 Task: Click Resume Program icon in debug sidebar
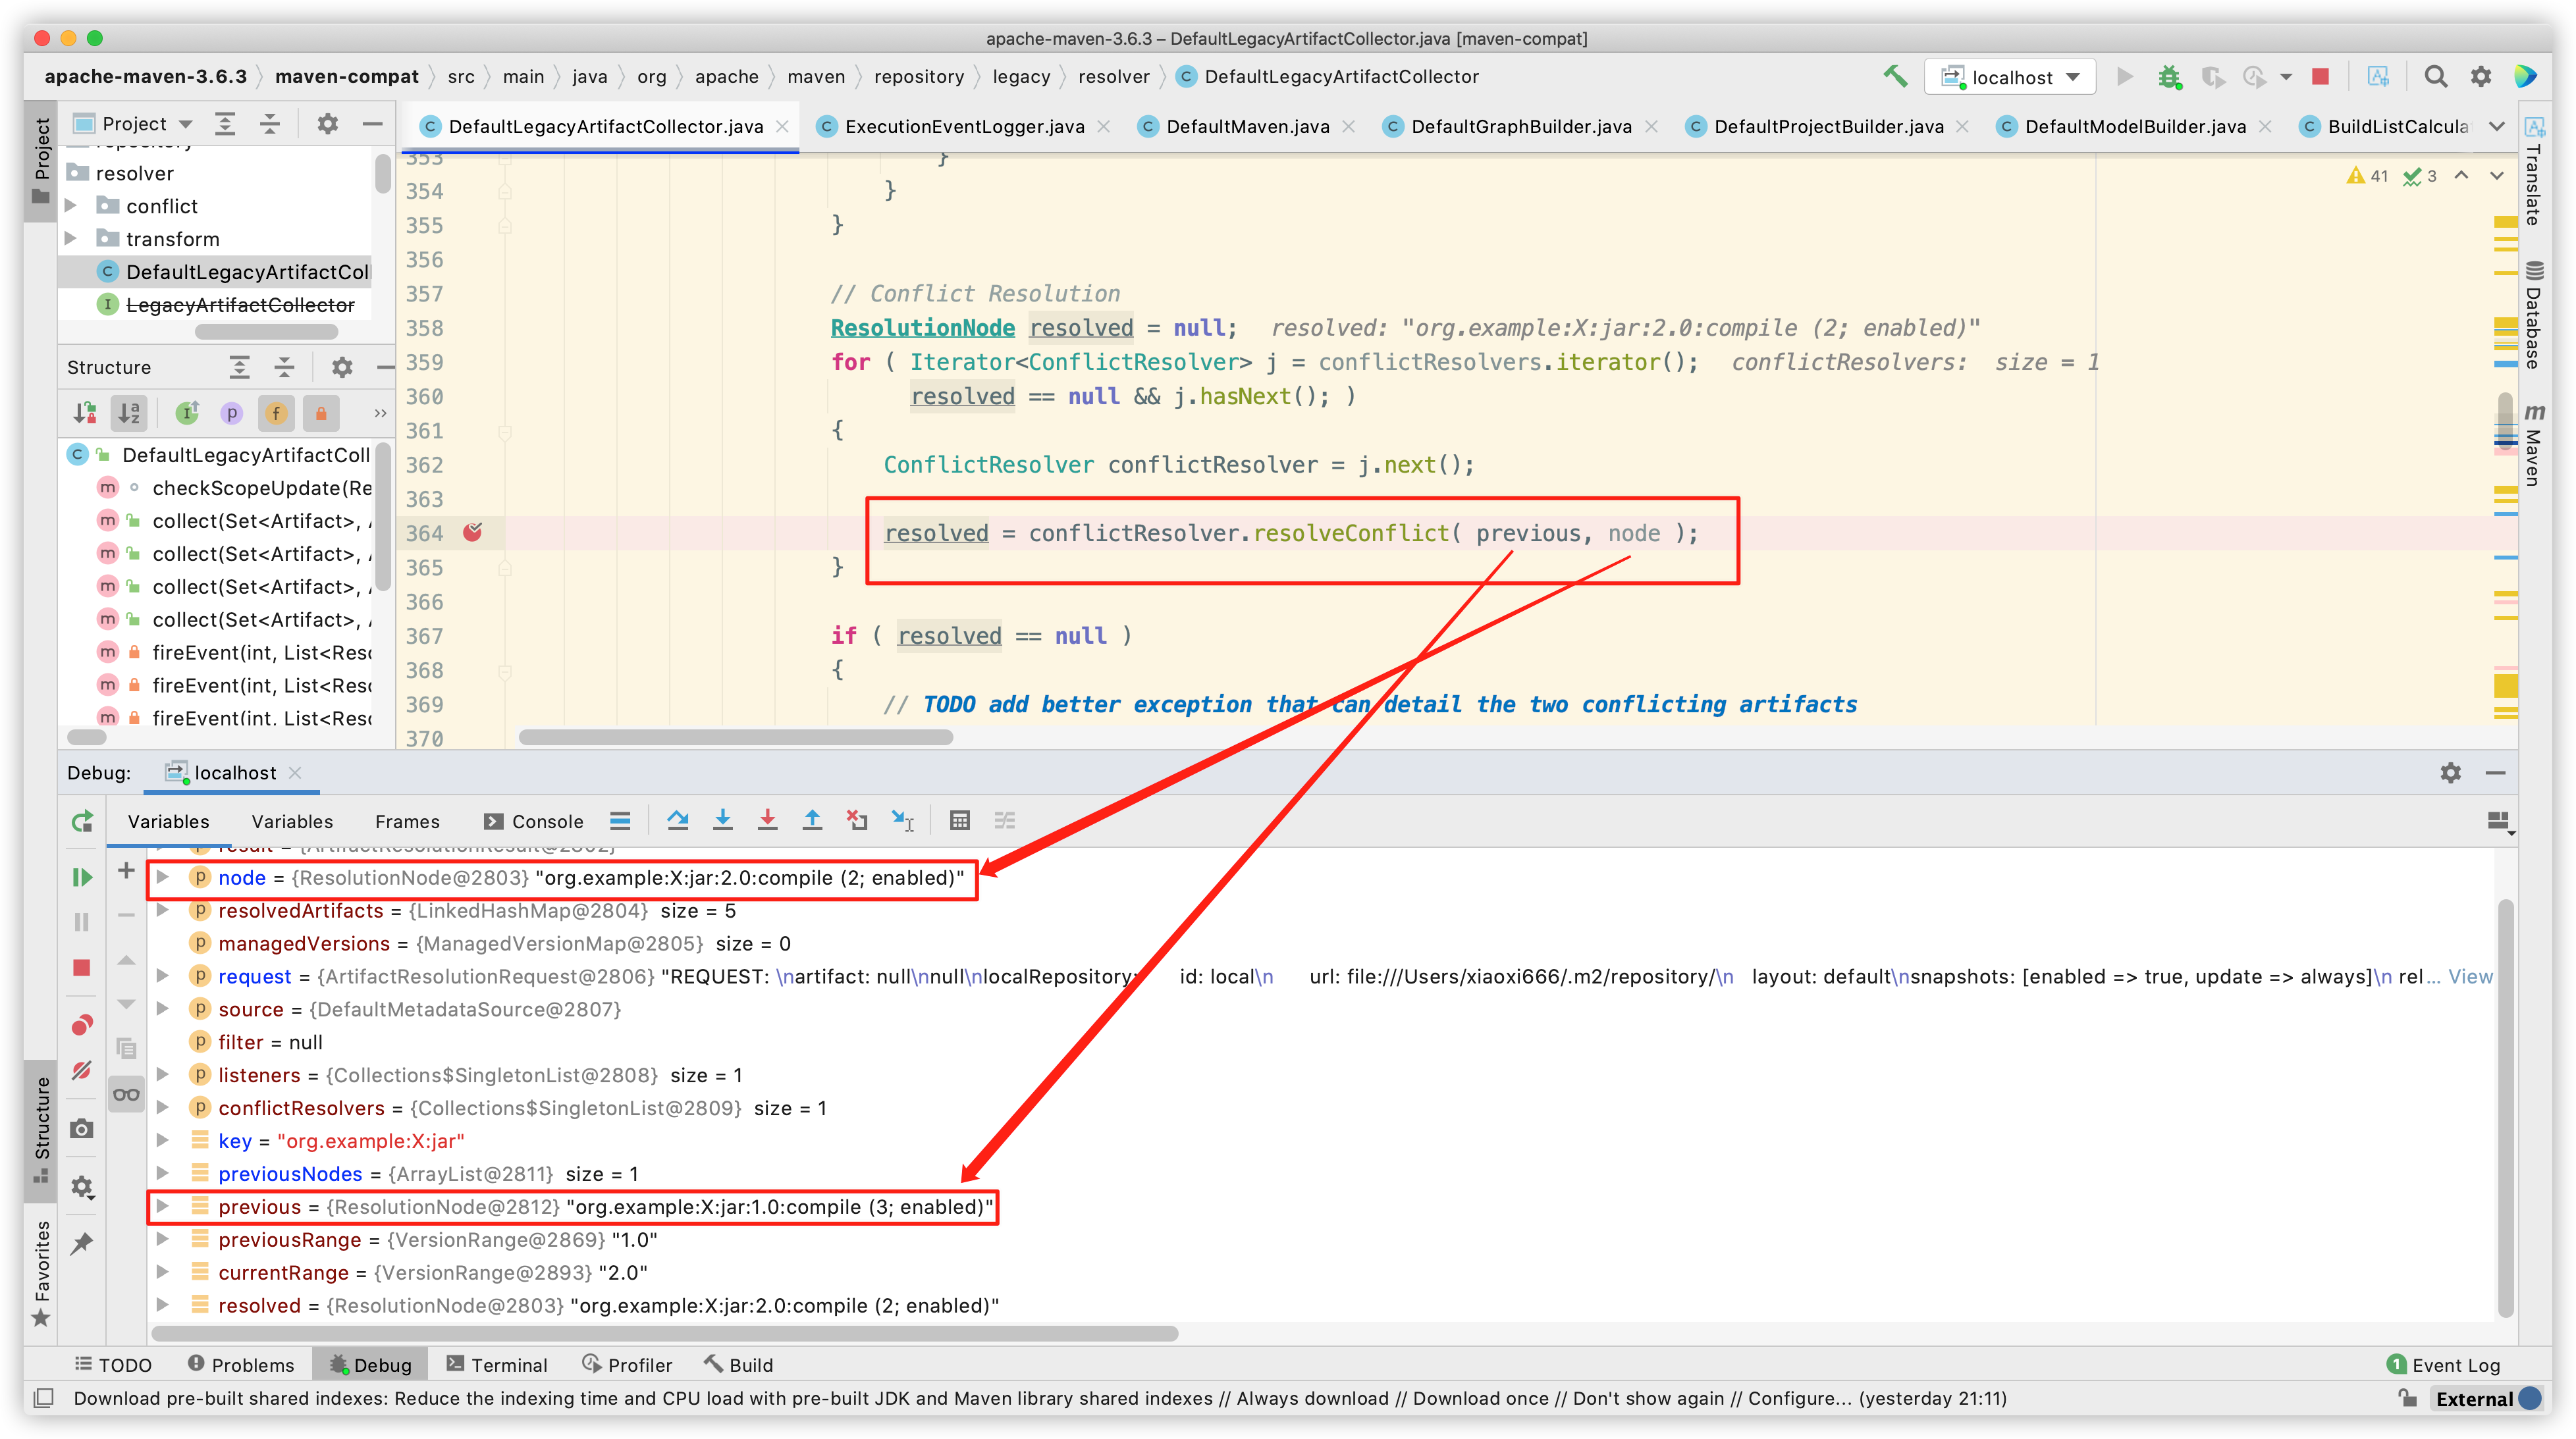[x=82, y=877]
